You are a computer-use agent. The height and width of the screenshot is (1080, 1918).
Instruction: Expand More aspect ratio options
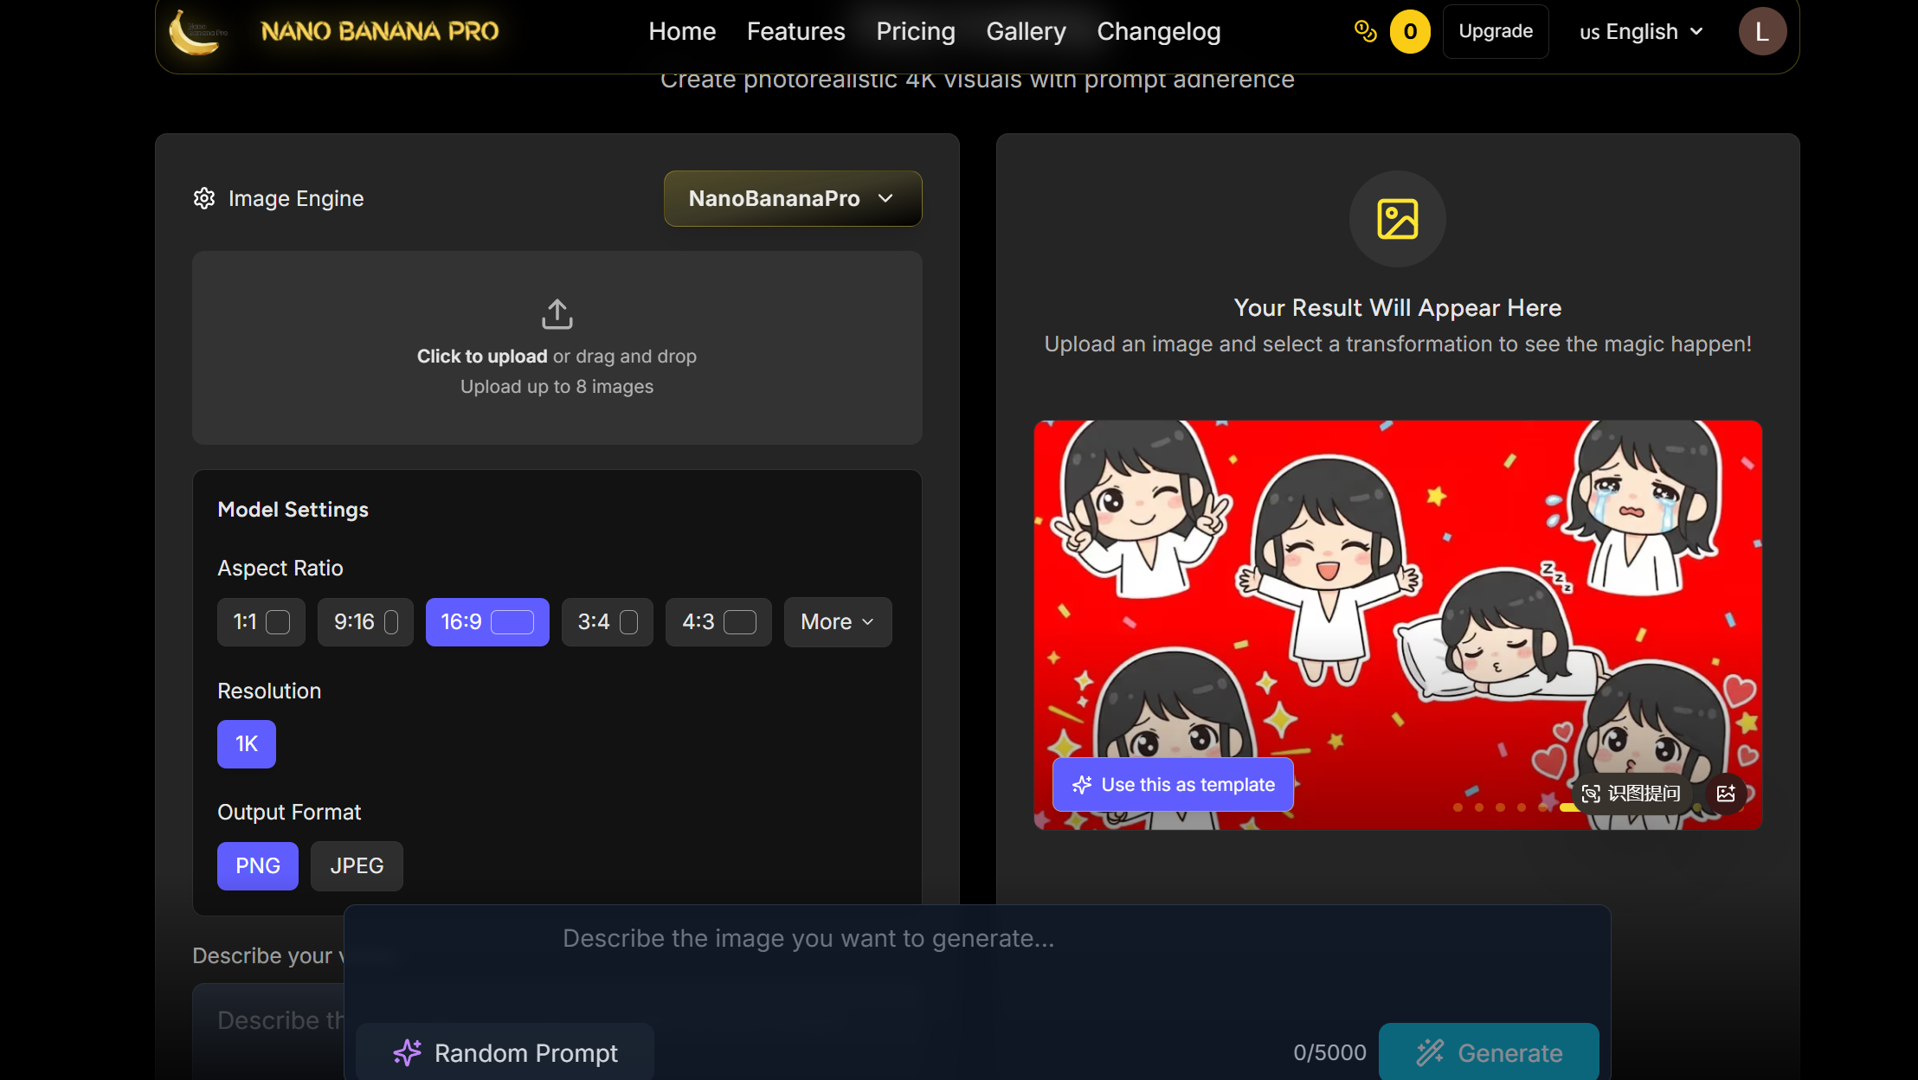click(x=837, y=622)
